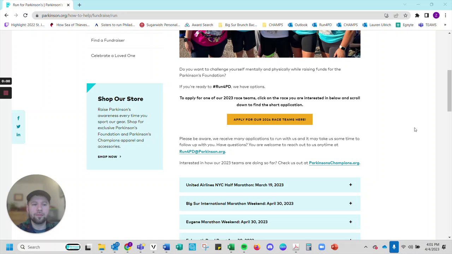Reload the Parkinson.org page
This screenshot has width=452, height=254.
[x=25, y=15]
